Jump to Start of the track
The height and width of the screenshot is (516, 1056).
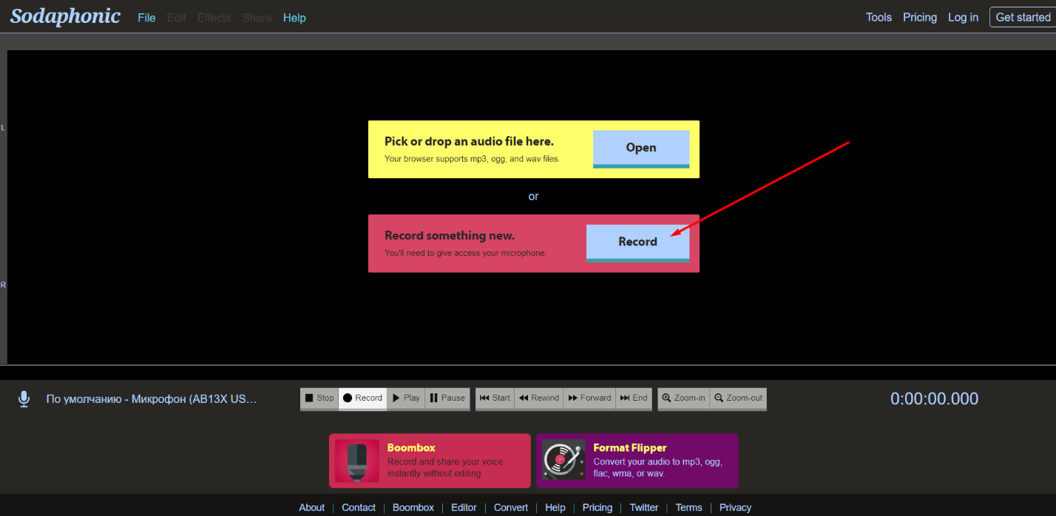tap(495, 398)
